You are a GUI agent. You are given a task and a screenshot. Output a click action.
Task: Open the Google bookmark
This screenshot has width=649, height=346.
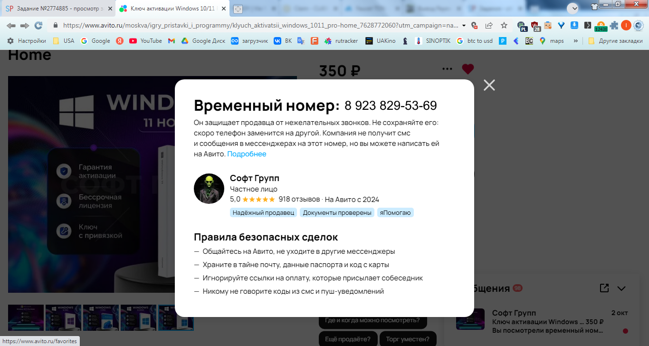[95, 41]
